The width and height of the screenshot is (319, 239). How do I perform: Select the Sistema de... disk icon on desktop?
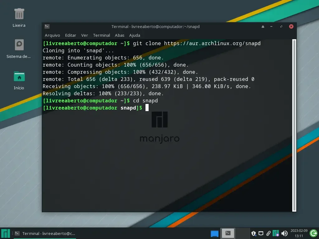point(19,45)
